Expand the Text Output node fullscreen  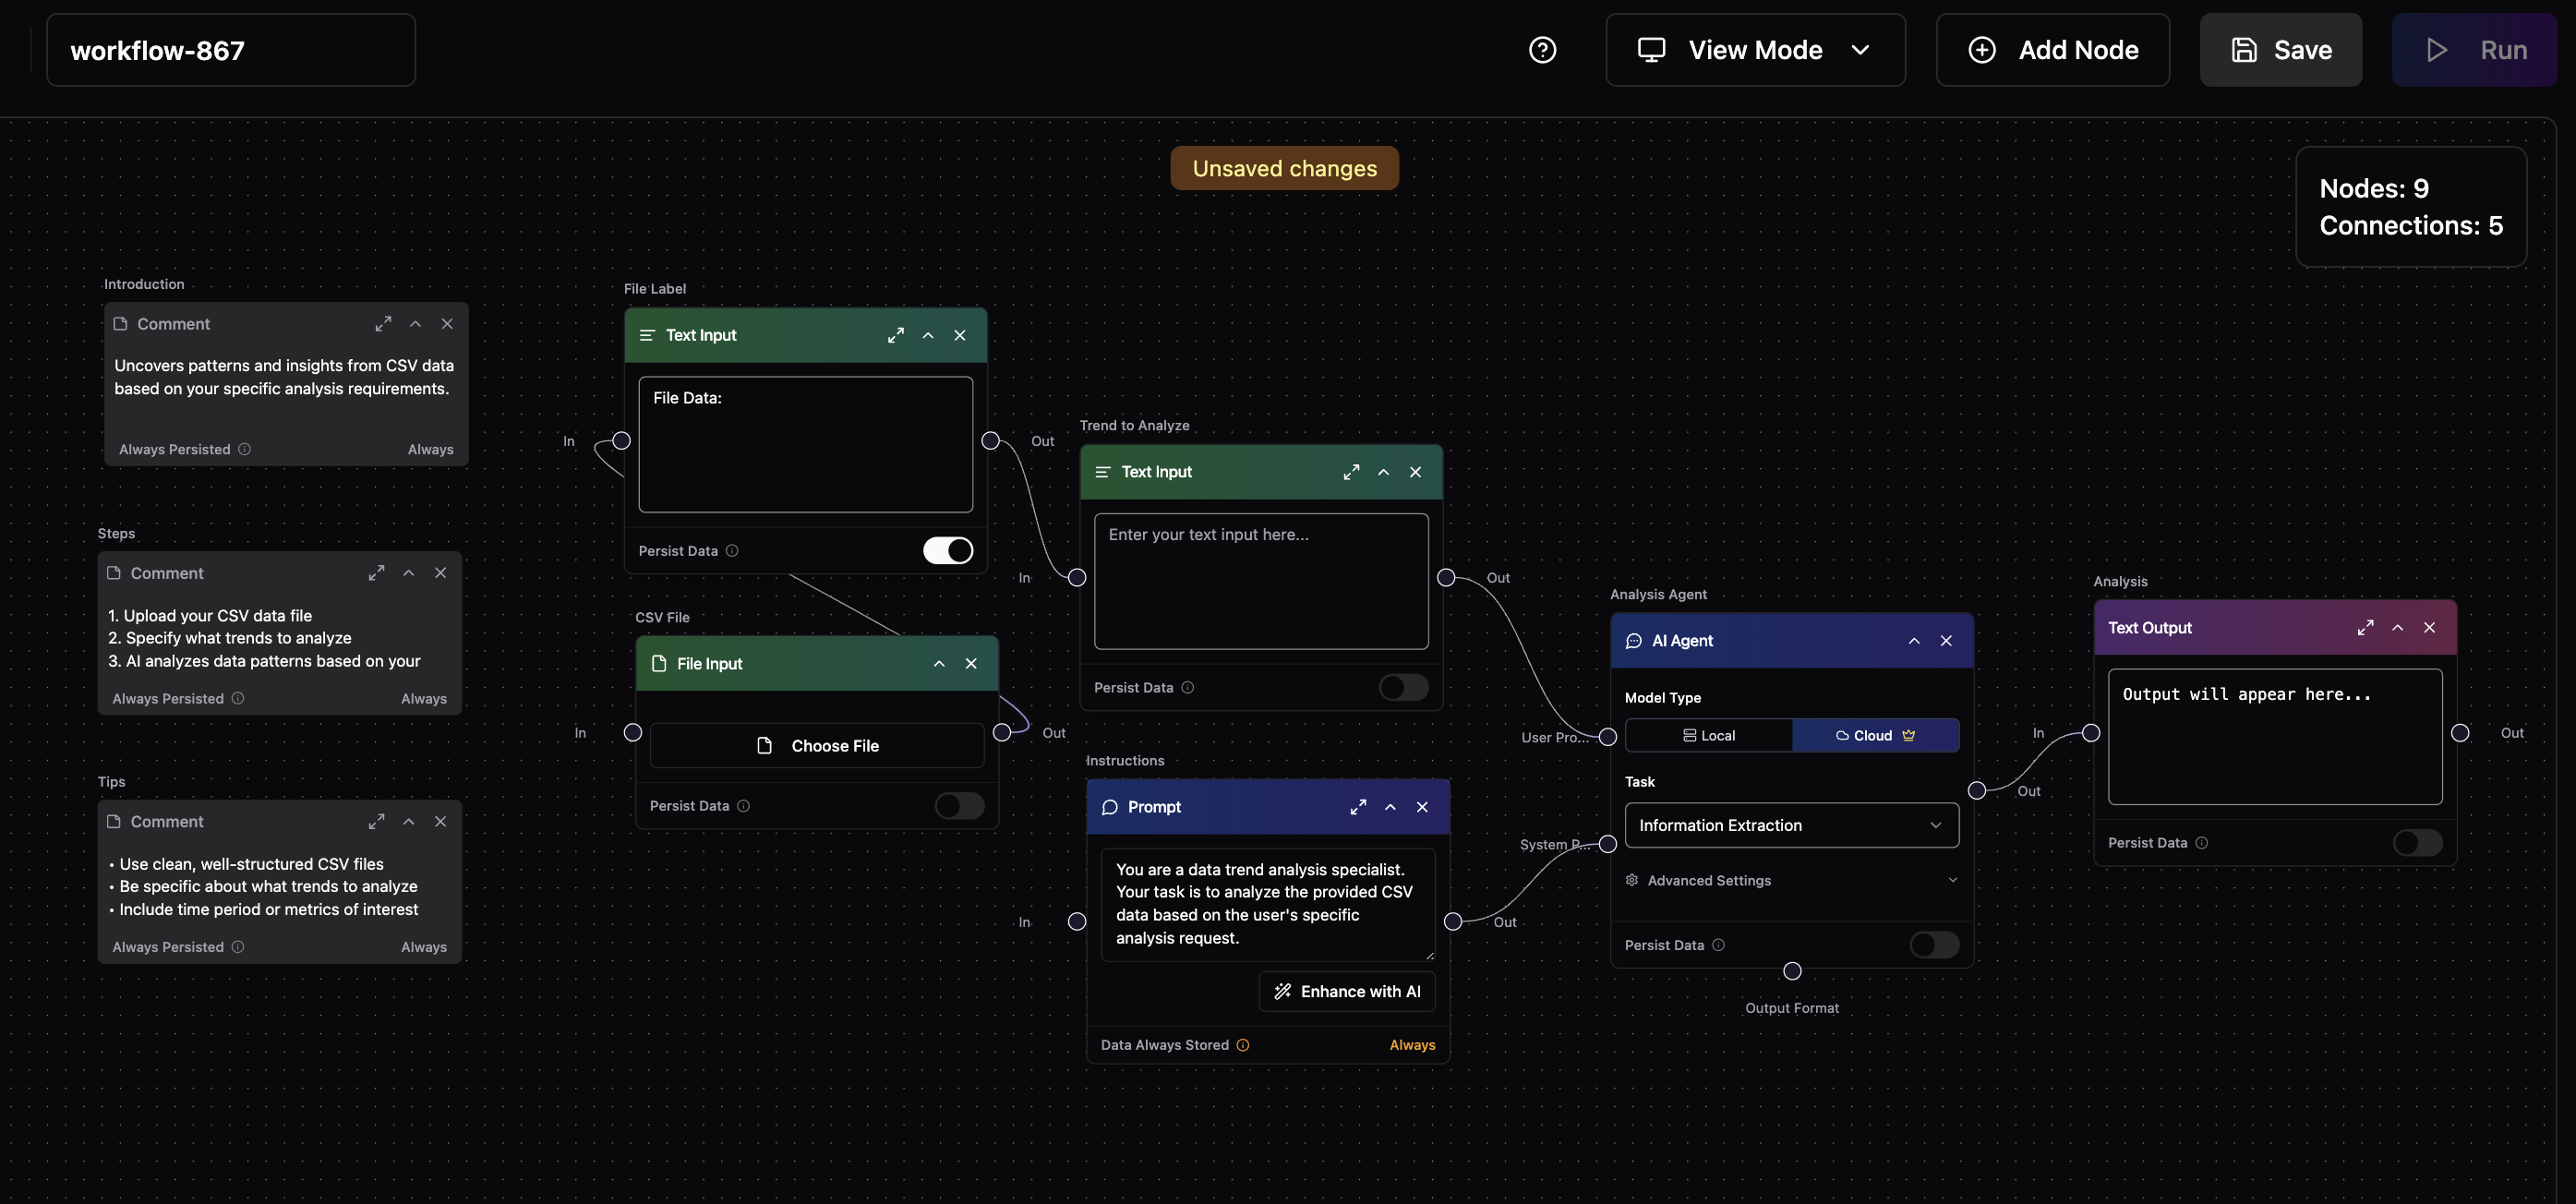(2366, 627)
